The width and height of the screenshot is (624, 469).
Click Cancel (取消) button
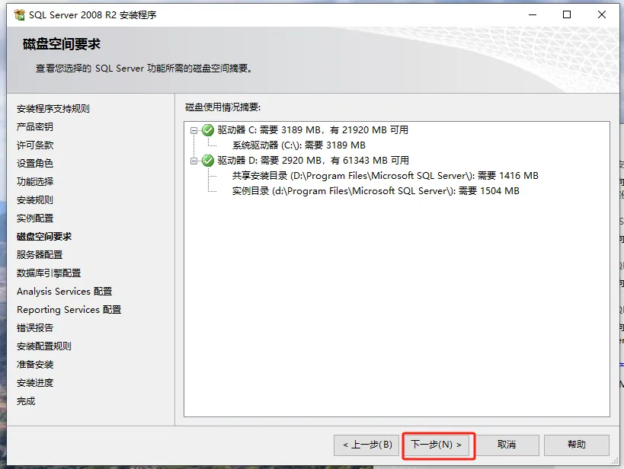[x=507, y=445]
